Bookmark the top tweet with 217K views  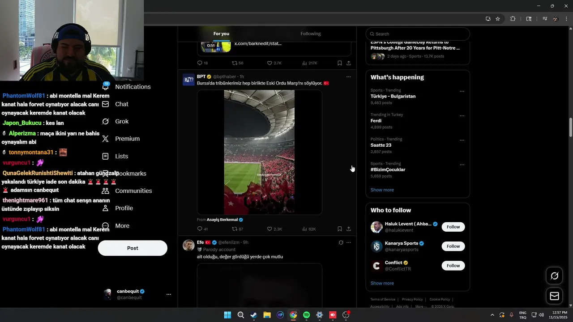340,63
